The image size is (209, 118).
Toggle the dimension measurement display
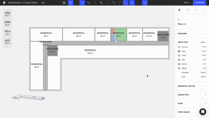pos(126,3)
